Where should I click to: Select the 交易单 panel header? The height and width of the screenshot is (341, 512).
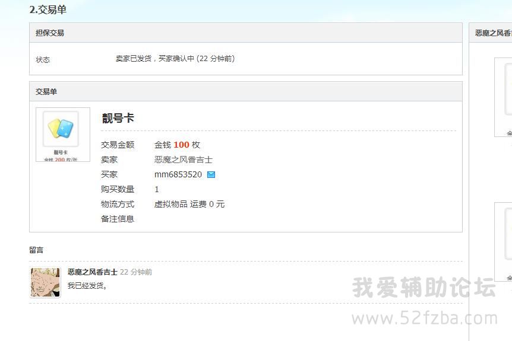pyautogui.click(x=246, y=91)
